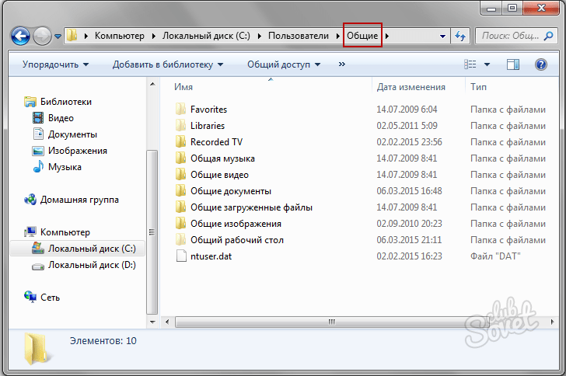Select Музыка library in the sidebar
Viewport: 566px width, 376px height.
[x=65, y=167]
